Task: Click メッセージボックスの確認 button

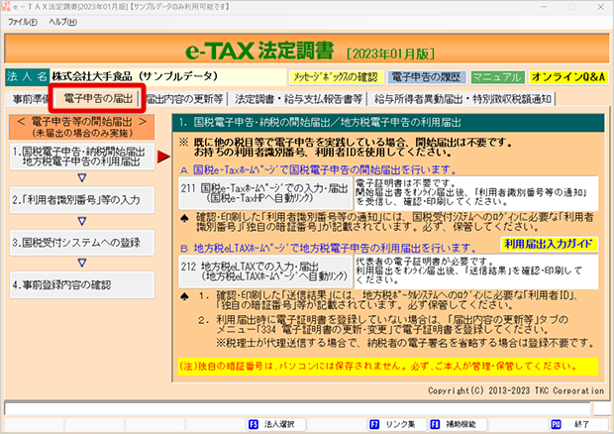Action: click(x=336, y=76)
